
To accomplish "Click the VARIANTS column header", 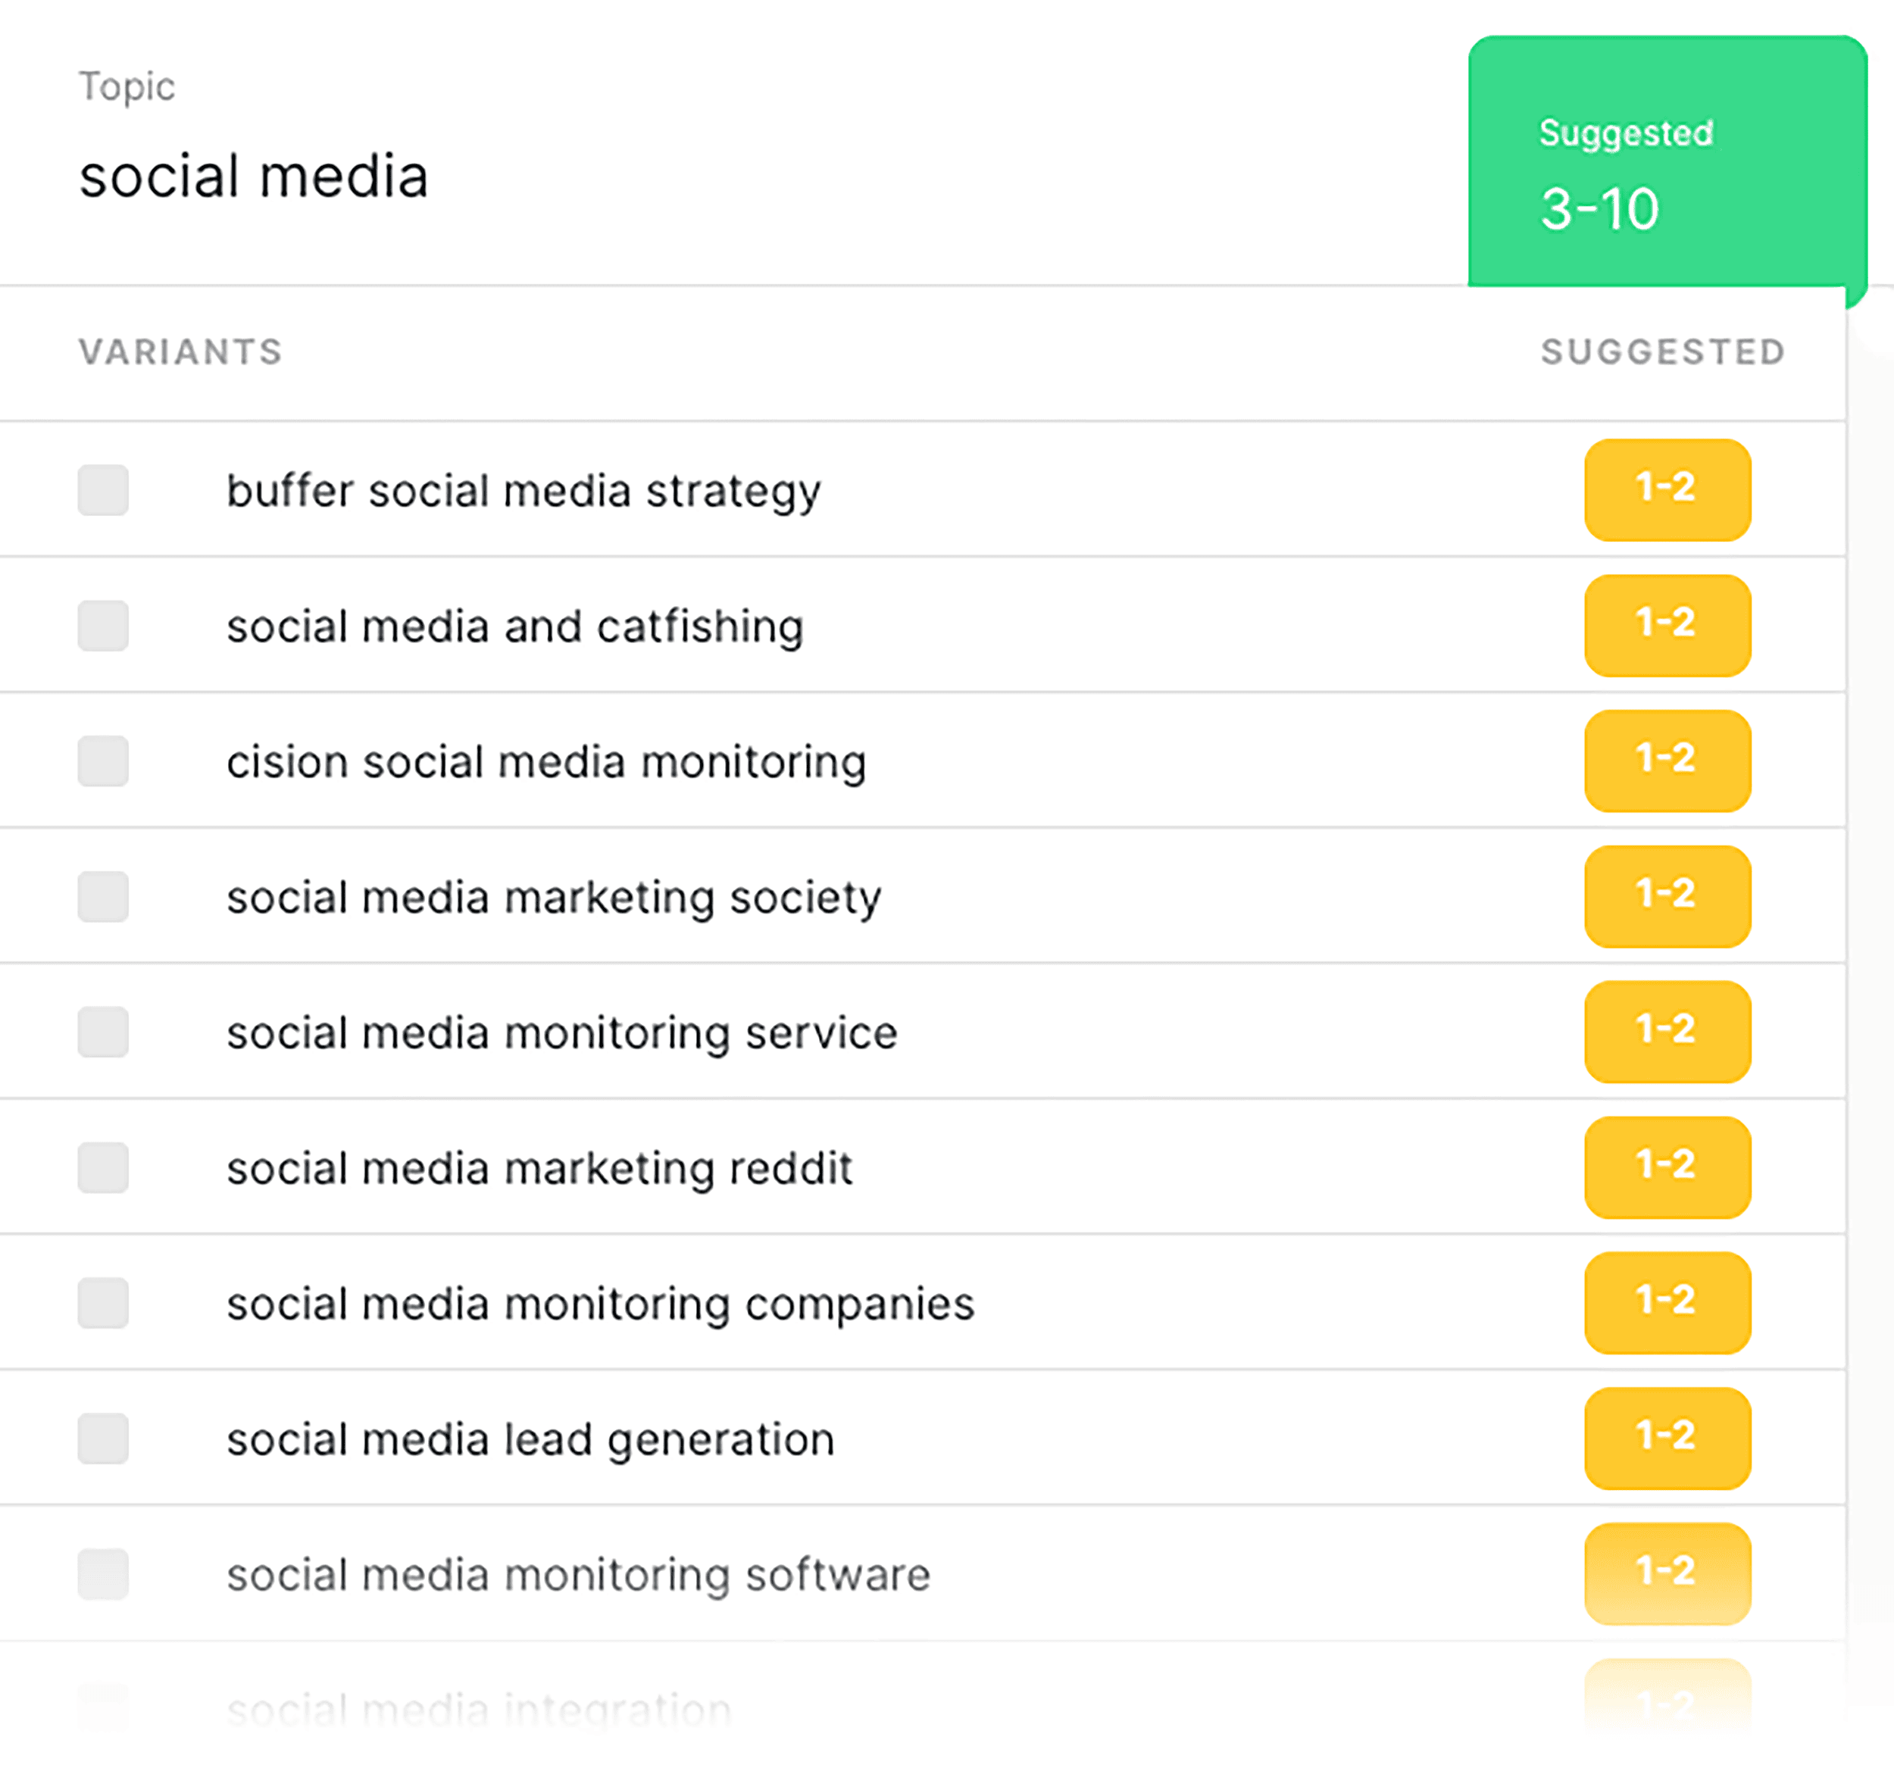I will point(180,352).
